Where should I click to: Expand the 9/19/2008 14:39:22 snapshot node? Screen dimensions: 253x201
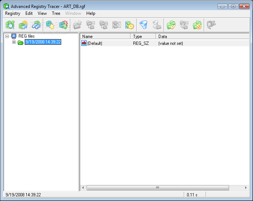[14, 42]
